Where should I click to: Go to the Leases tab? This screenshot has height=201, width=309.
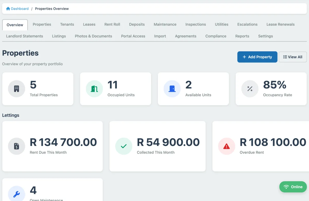coord(89,24)
